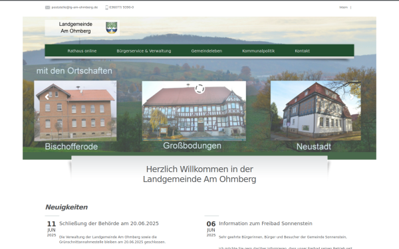Select the Neustadt building photo
399x249 pixels.
point(316,110)
